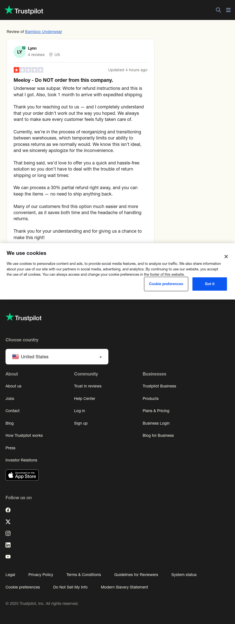
Task: Open Business Login link
Action: 156,423
